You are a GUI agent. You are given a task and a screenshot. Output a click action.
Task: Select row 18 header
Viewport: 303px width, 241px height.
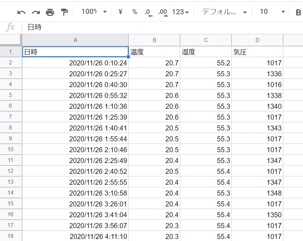point(11,236)
